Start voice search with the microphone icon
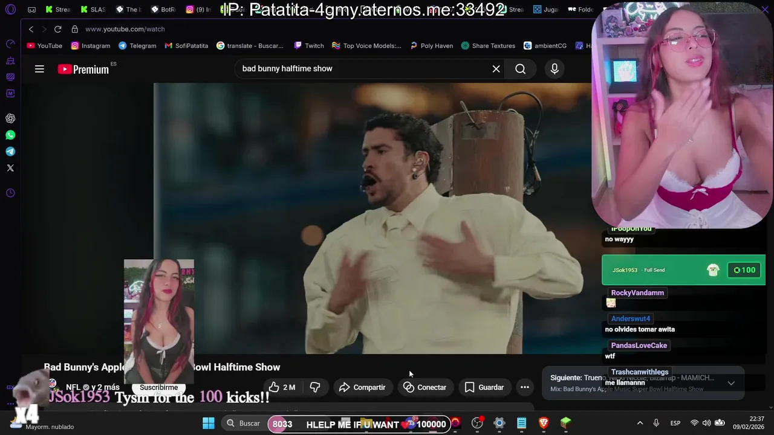This screenshot has height=435, width=774. tap(554, 69)
